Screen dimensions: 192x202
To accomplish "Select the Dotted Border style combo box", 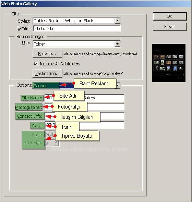I will [x=77, y=21].
